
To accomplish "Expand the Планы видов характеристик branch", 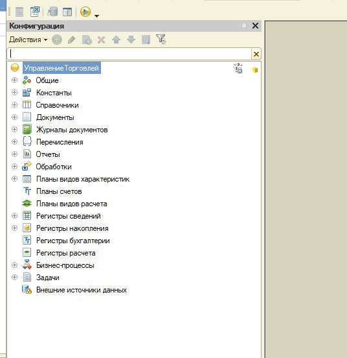I will coord(14,179).
